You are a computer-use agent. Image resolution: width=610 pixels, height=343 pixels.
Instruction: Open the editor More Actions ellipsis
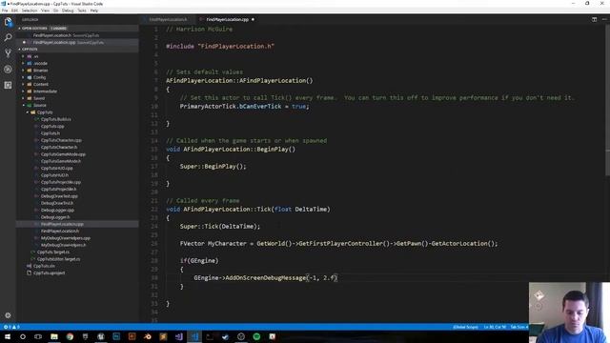tap(604, 19)
